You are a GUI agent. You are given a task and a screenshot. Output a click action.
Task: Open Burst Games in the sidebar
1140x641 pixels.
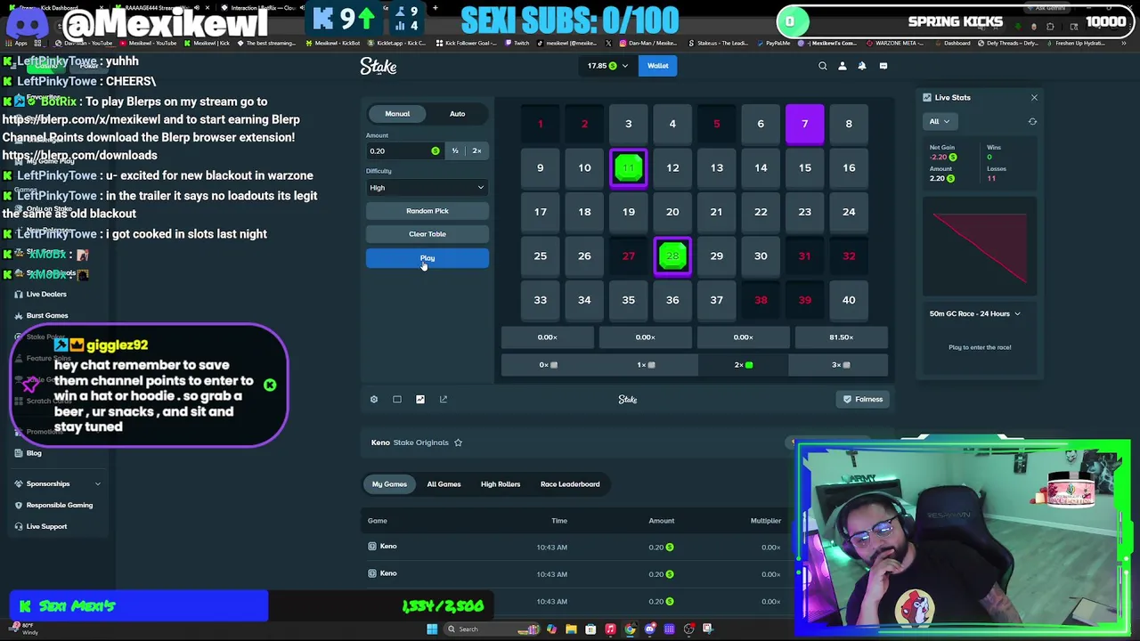click(x=46, y=316)
